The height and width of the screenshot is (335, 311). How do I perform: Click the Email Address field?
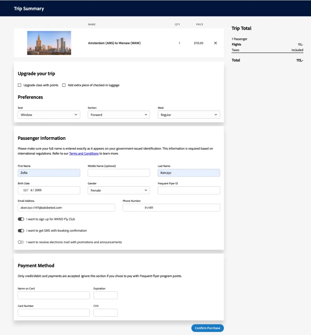(x=66, y=208)
